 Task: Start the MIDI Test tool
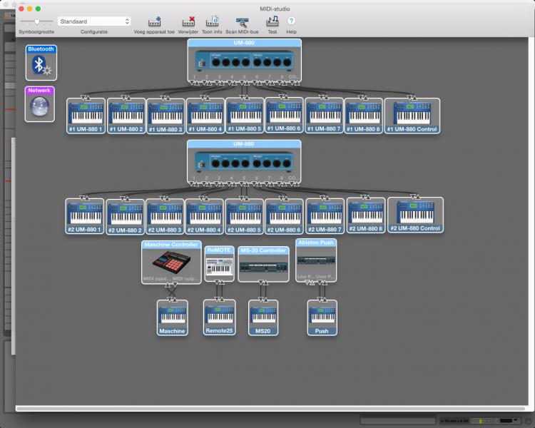coord(272,22)
